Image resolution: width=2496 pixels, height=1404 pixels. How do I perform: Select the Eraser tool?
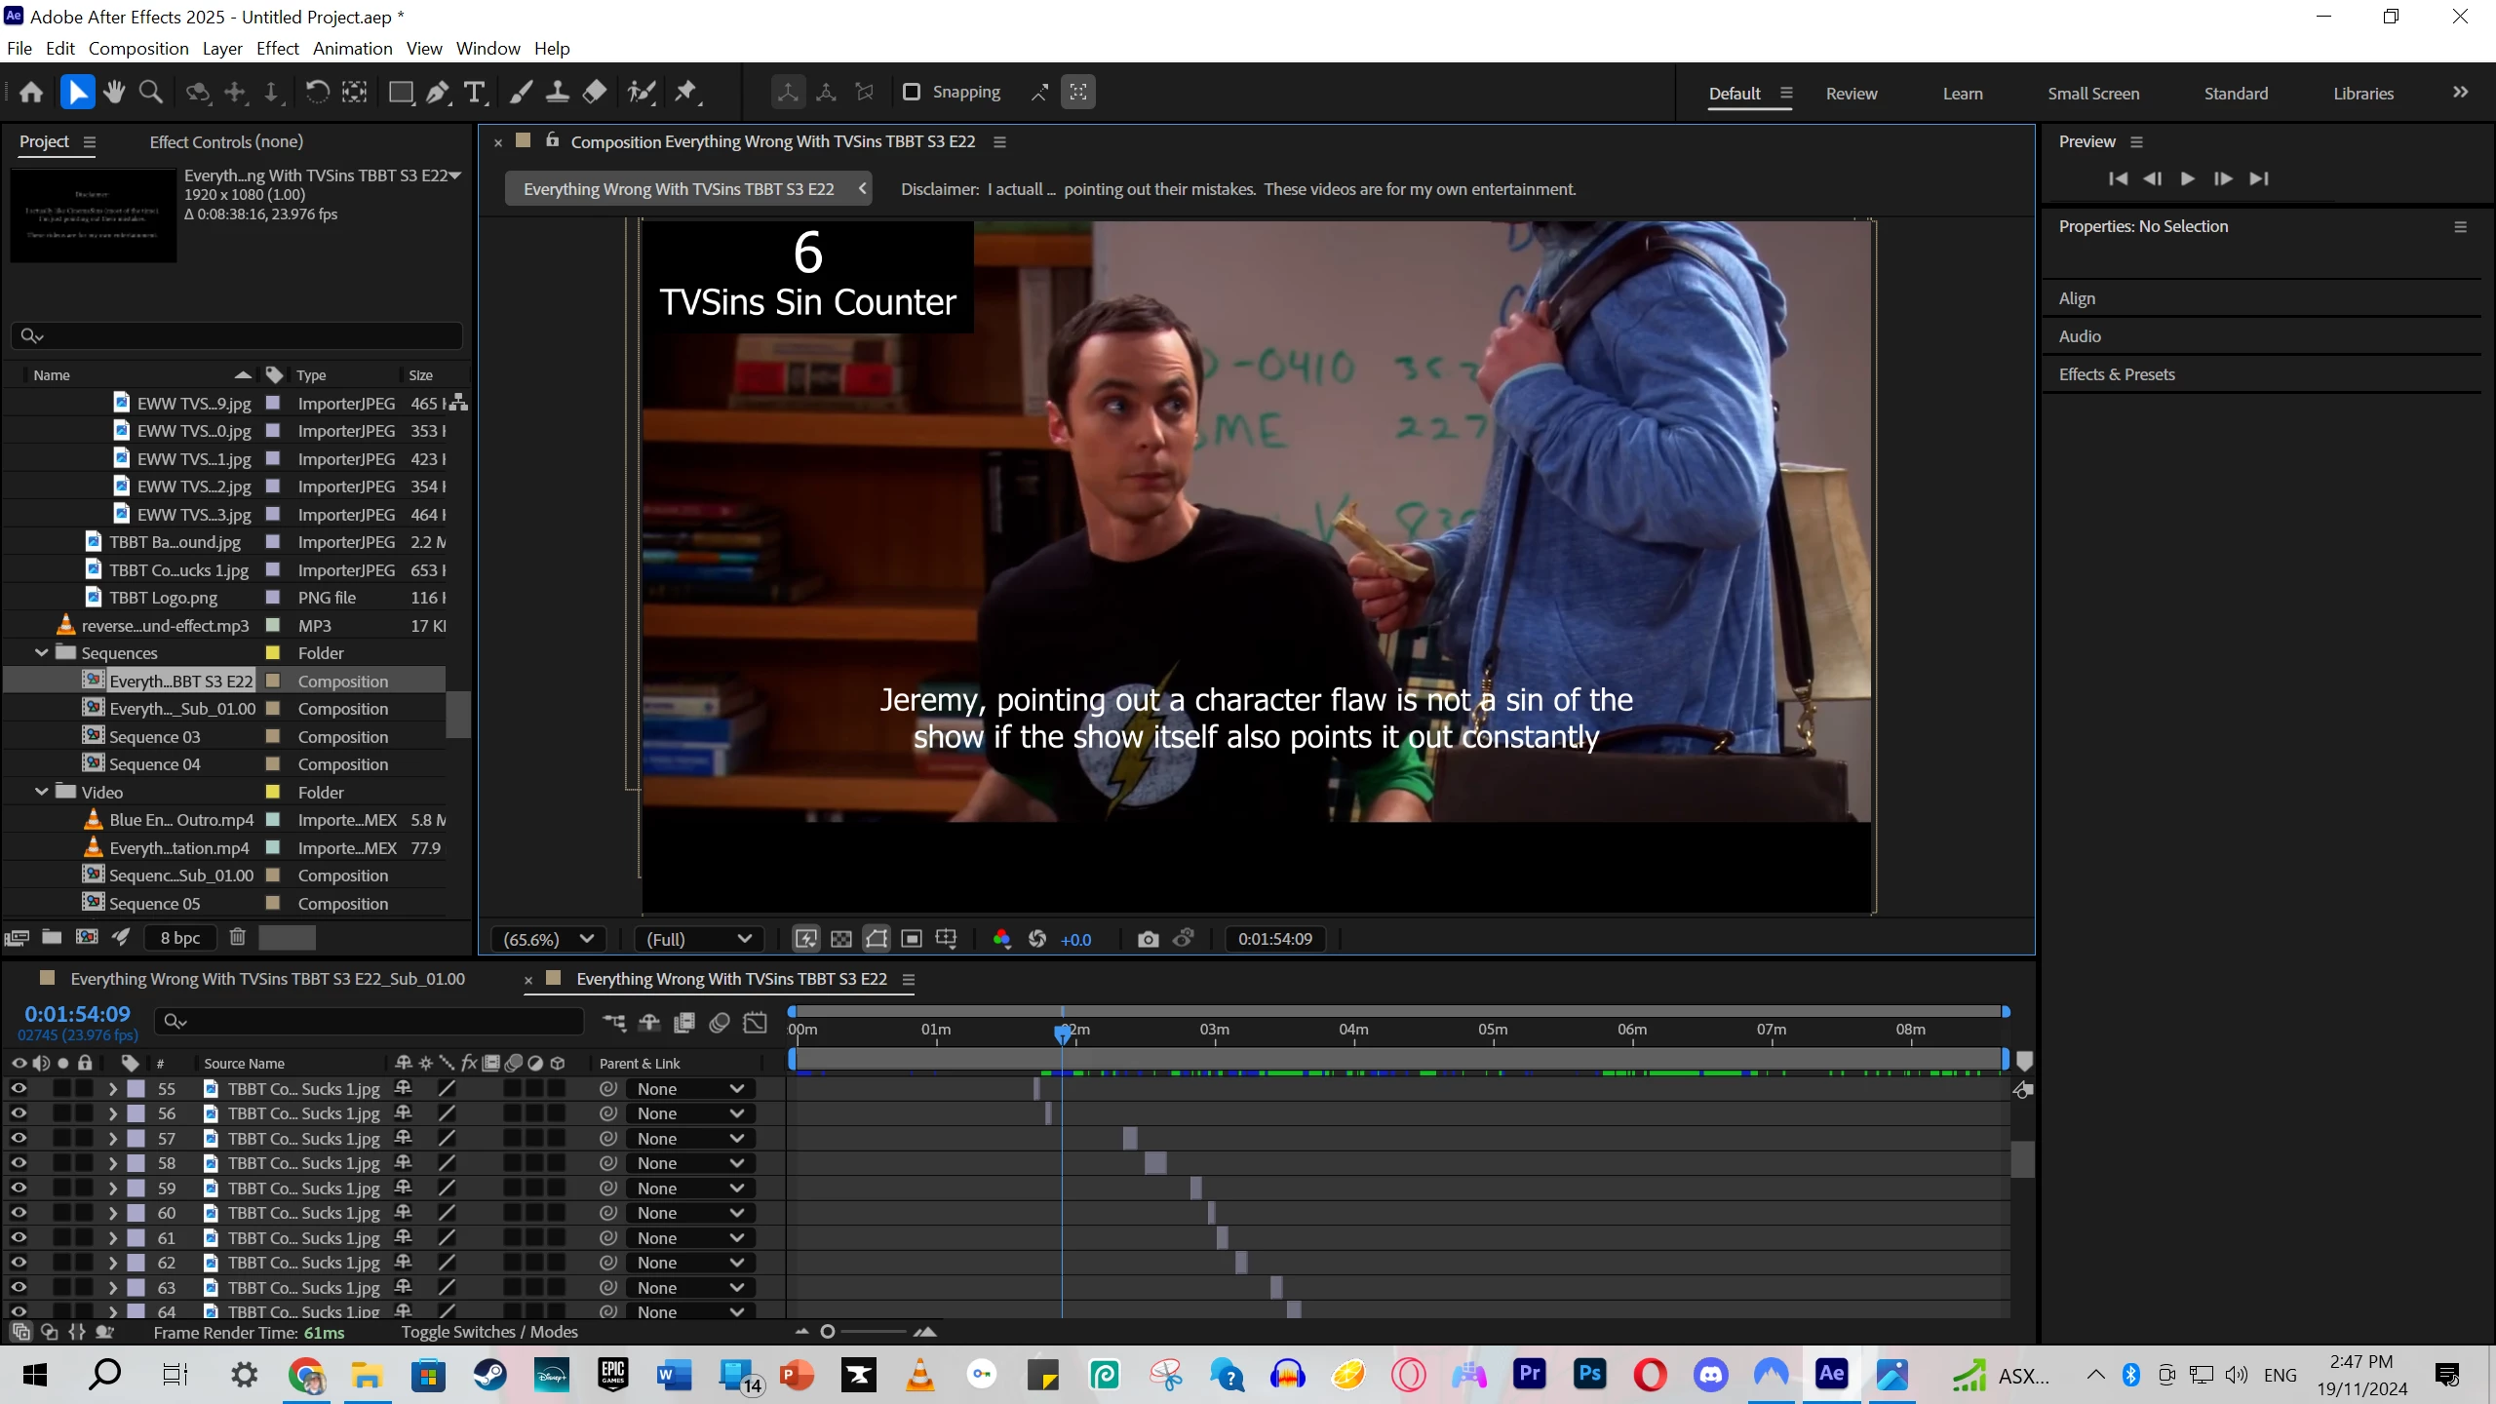click(x=595, y=93)
